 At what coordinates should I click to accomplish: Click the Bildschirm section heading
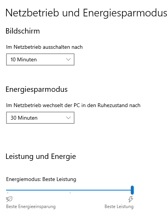(x=23, y=31)
